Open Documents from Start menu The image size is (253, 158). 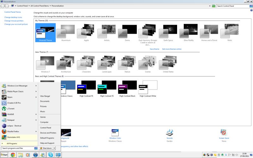tap(45, 101)
